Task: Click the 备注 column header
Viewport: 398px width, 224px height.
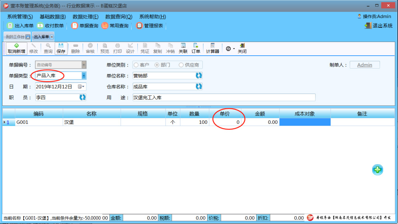Action: coord(362,113)
